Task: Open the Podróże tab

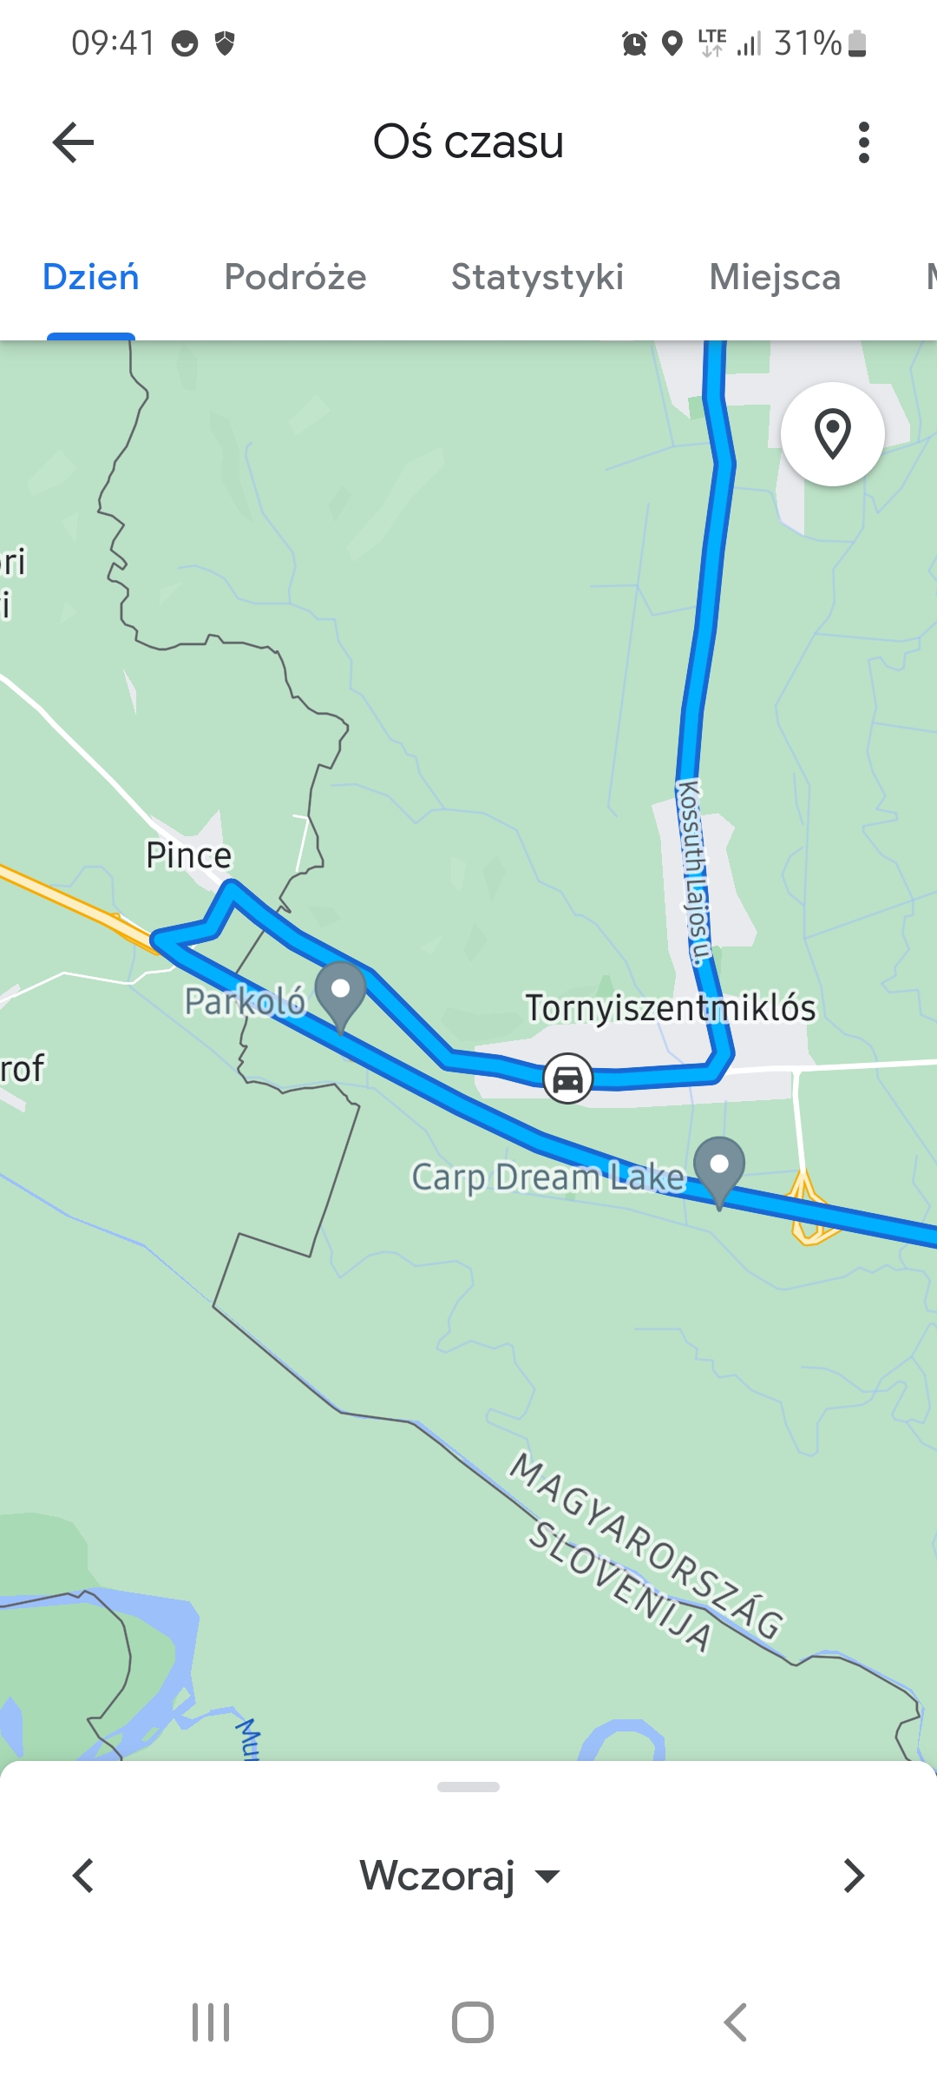Action: (295, 277)
